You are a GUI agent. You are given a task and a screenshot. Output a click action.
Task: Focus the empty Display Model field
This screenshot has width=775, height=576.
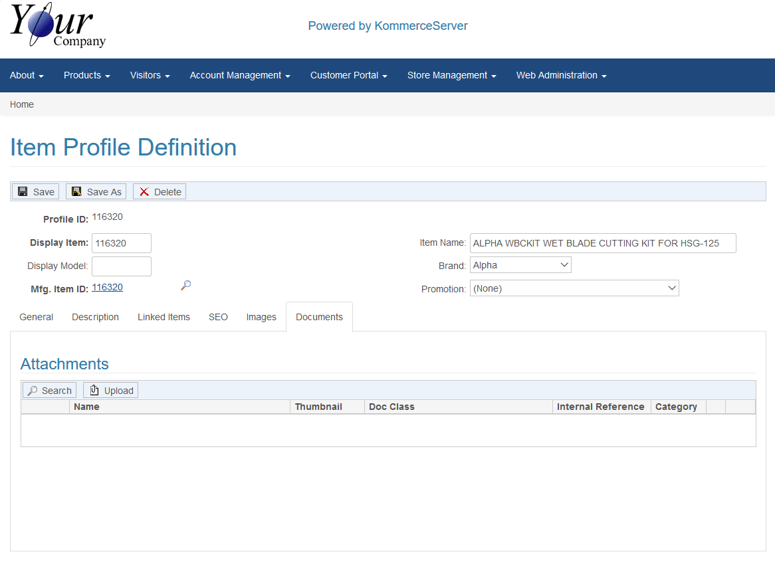coord(122,266)
